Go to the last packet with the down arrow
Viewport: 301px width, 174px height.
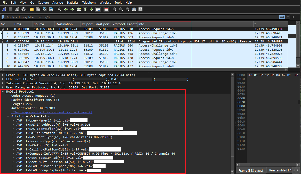point(92,9)
